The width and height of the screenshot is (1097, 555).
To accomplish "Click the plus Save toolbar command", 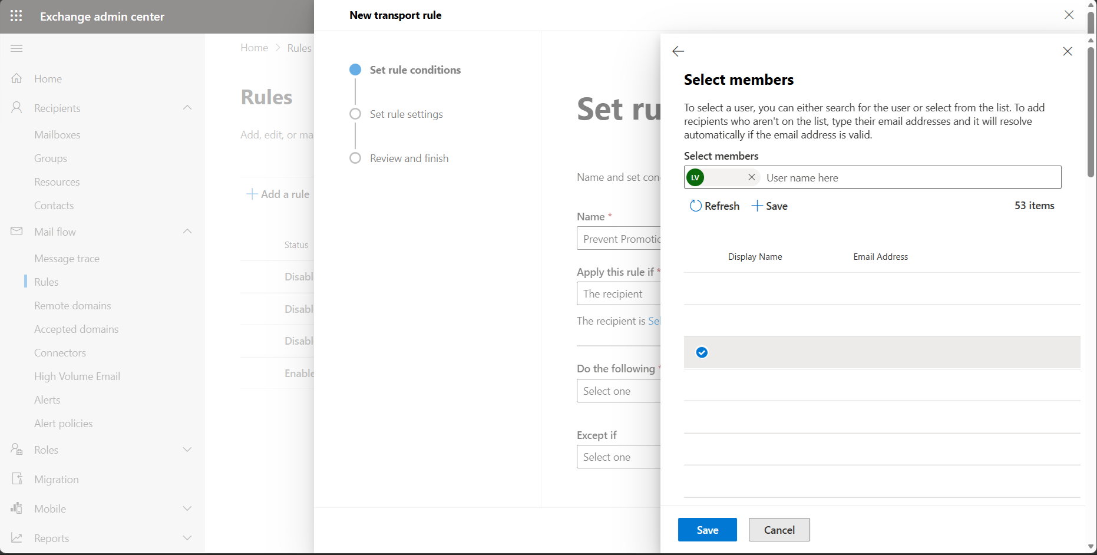I will pos(770,206).
